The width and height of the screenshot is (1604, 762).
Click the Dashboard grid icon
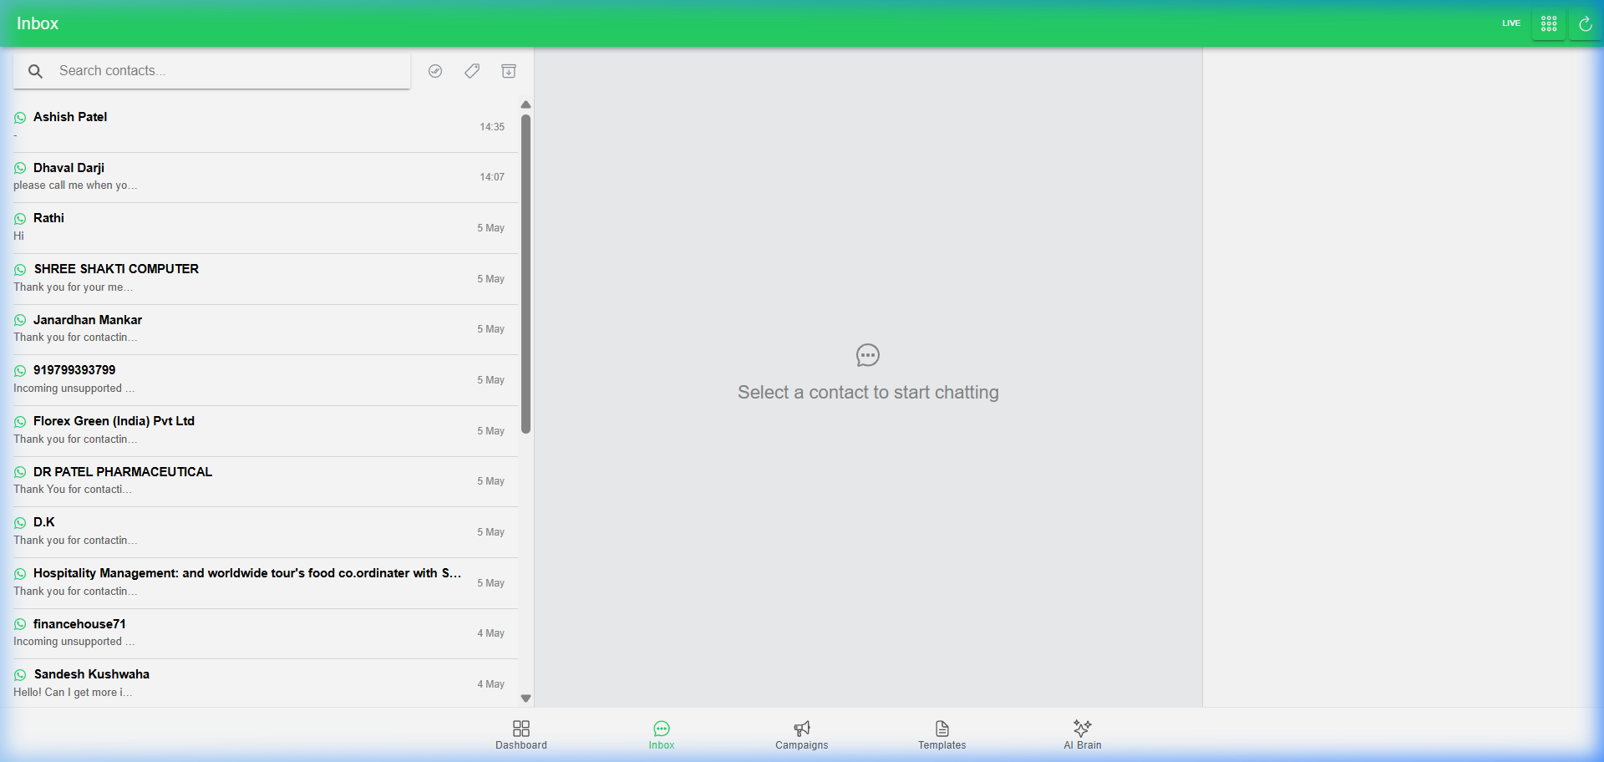(x=521, y=729)
